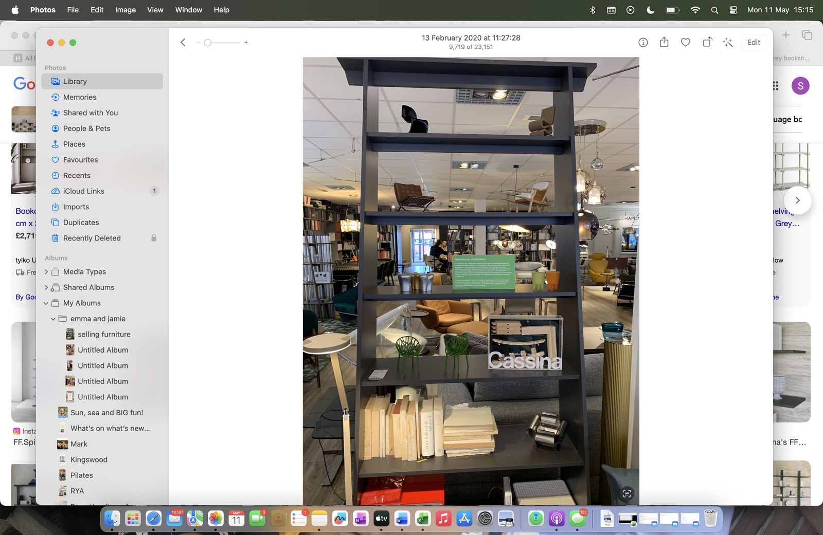
Task: Open the What's on what's new album
Action: point(102,428)
